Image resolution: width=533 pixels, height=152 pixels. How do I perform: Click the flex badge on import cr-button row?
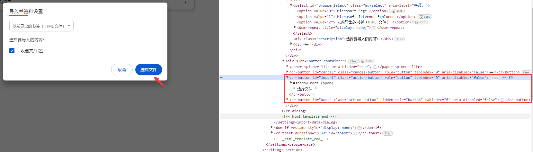tap(495, 78)
